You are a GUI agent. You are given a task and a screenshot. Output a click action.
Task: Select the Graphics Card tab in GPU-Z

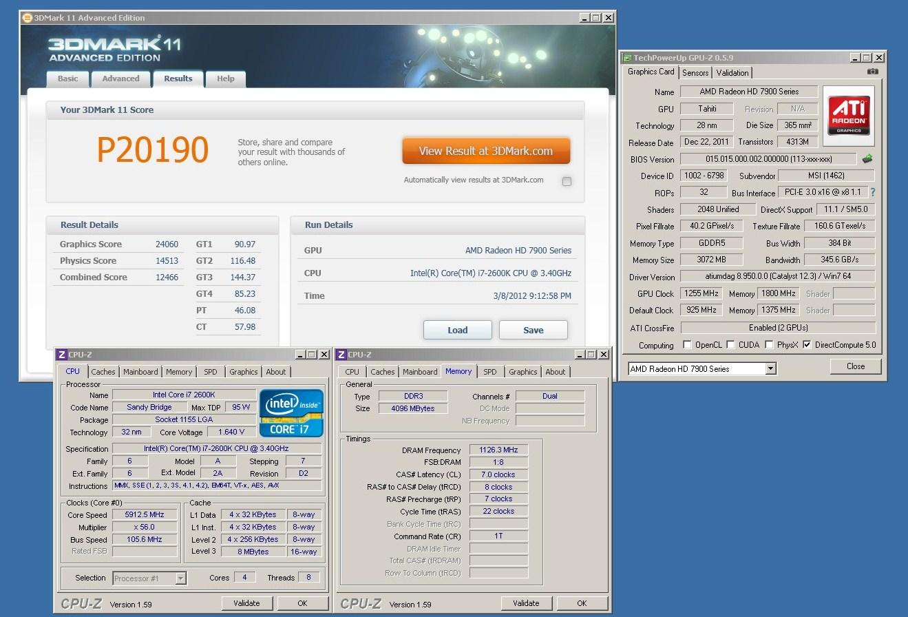[x=651, y=72]
